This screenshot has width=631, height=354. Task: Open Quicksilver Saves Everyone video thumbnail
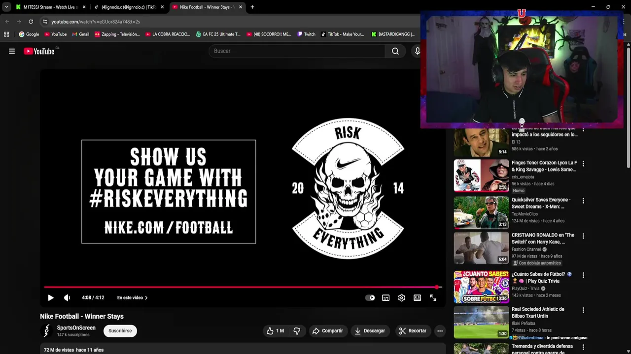(481, 212)
